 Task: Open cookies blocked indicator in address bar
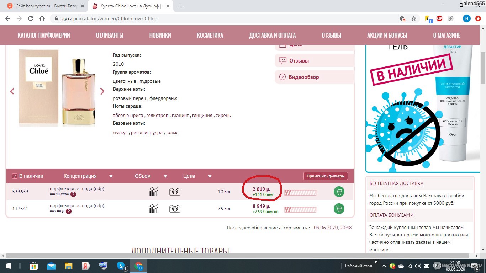tap(402, 18)
